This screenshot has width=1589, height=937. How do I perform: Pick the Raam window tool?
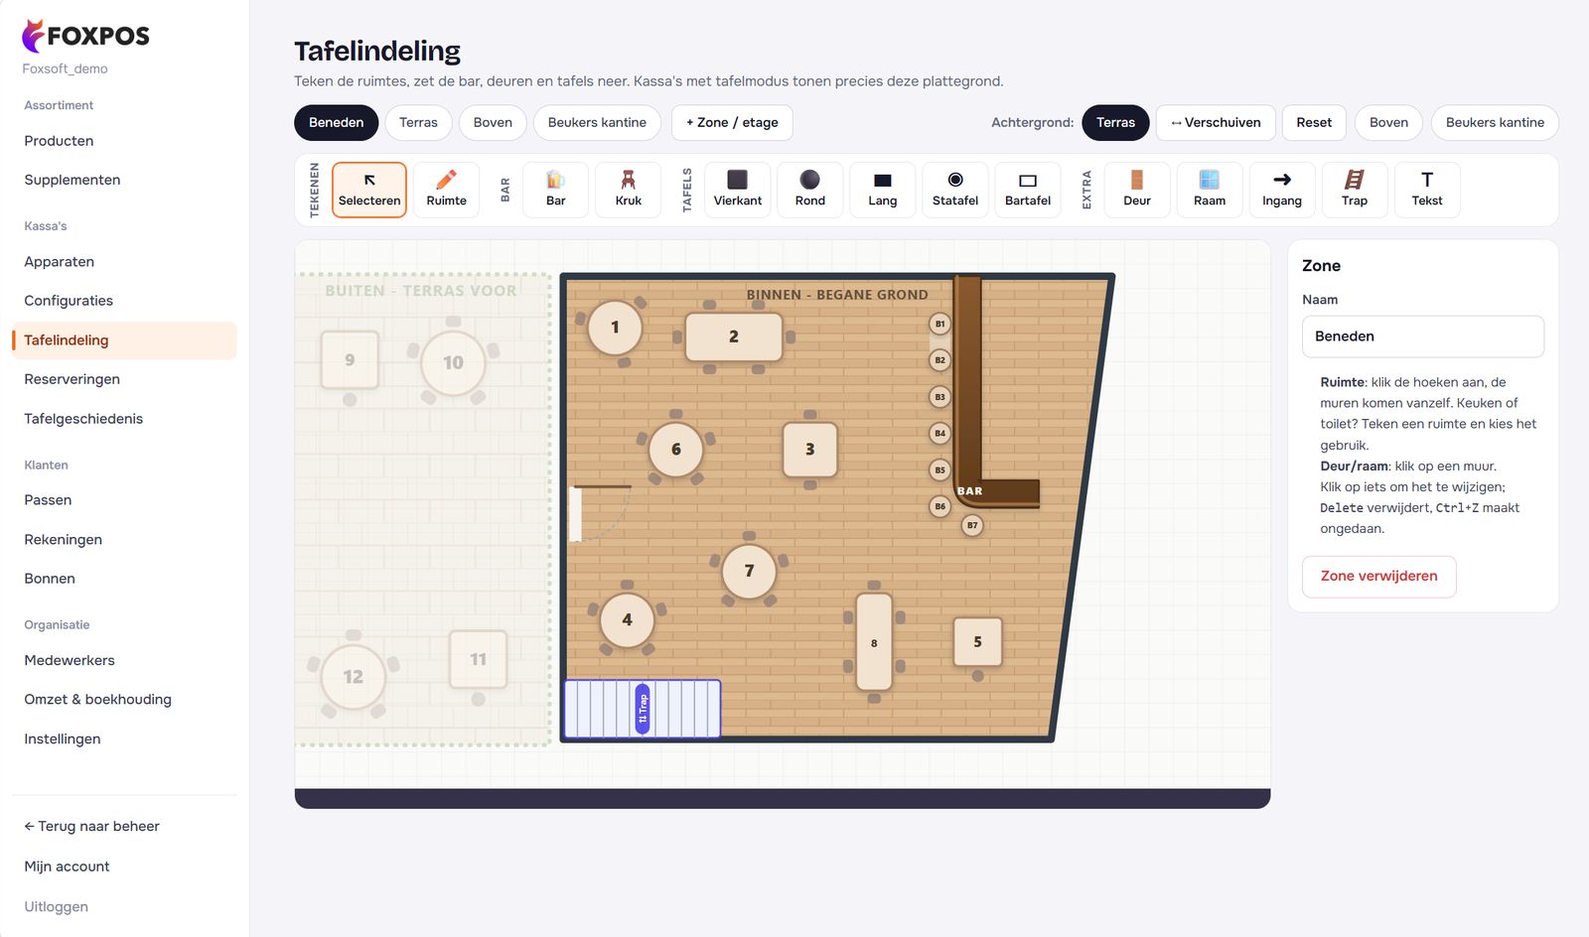(1209, 190)
